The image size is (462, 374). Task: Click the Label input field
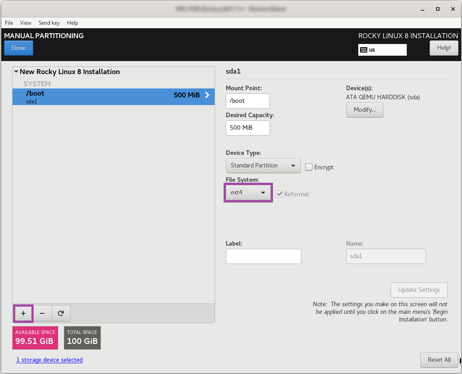[x=264, y=256]
